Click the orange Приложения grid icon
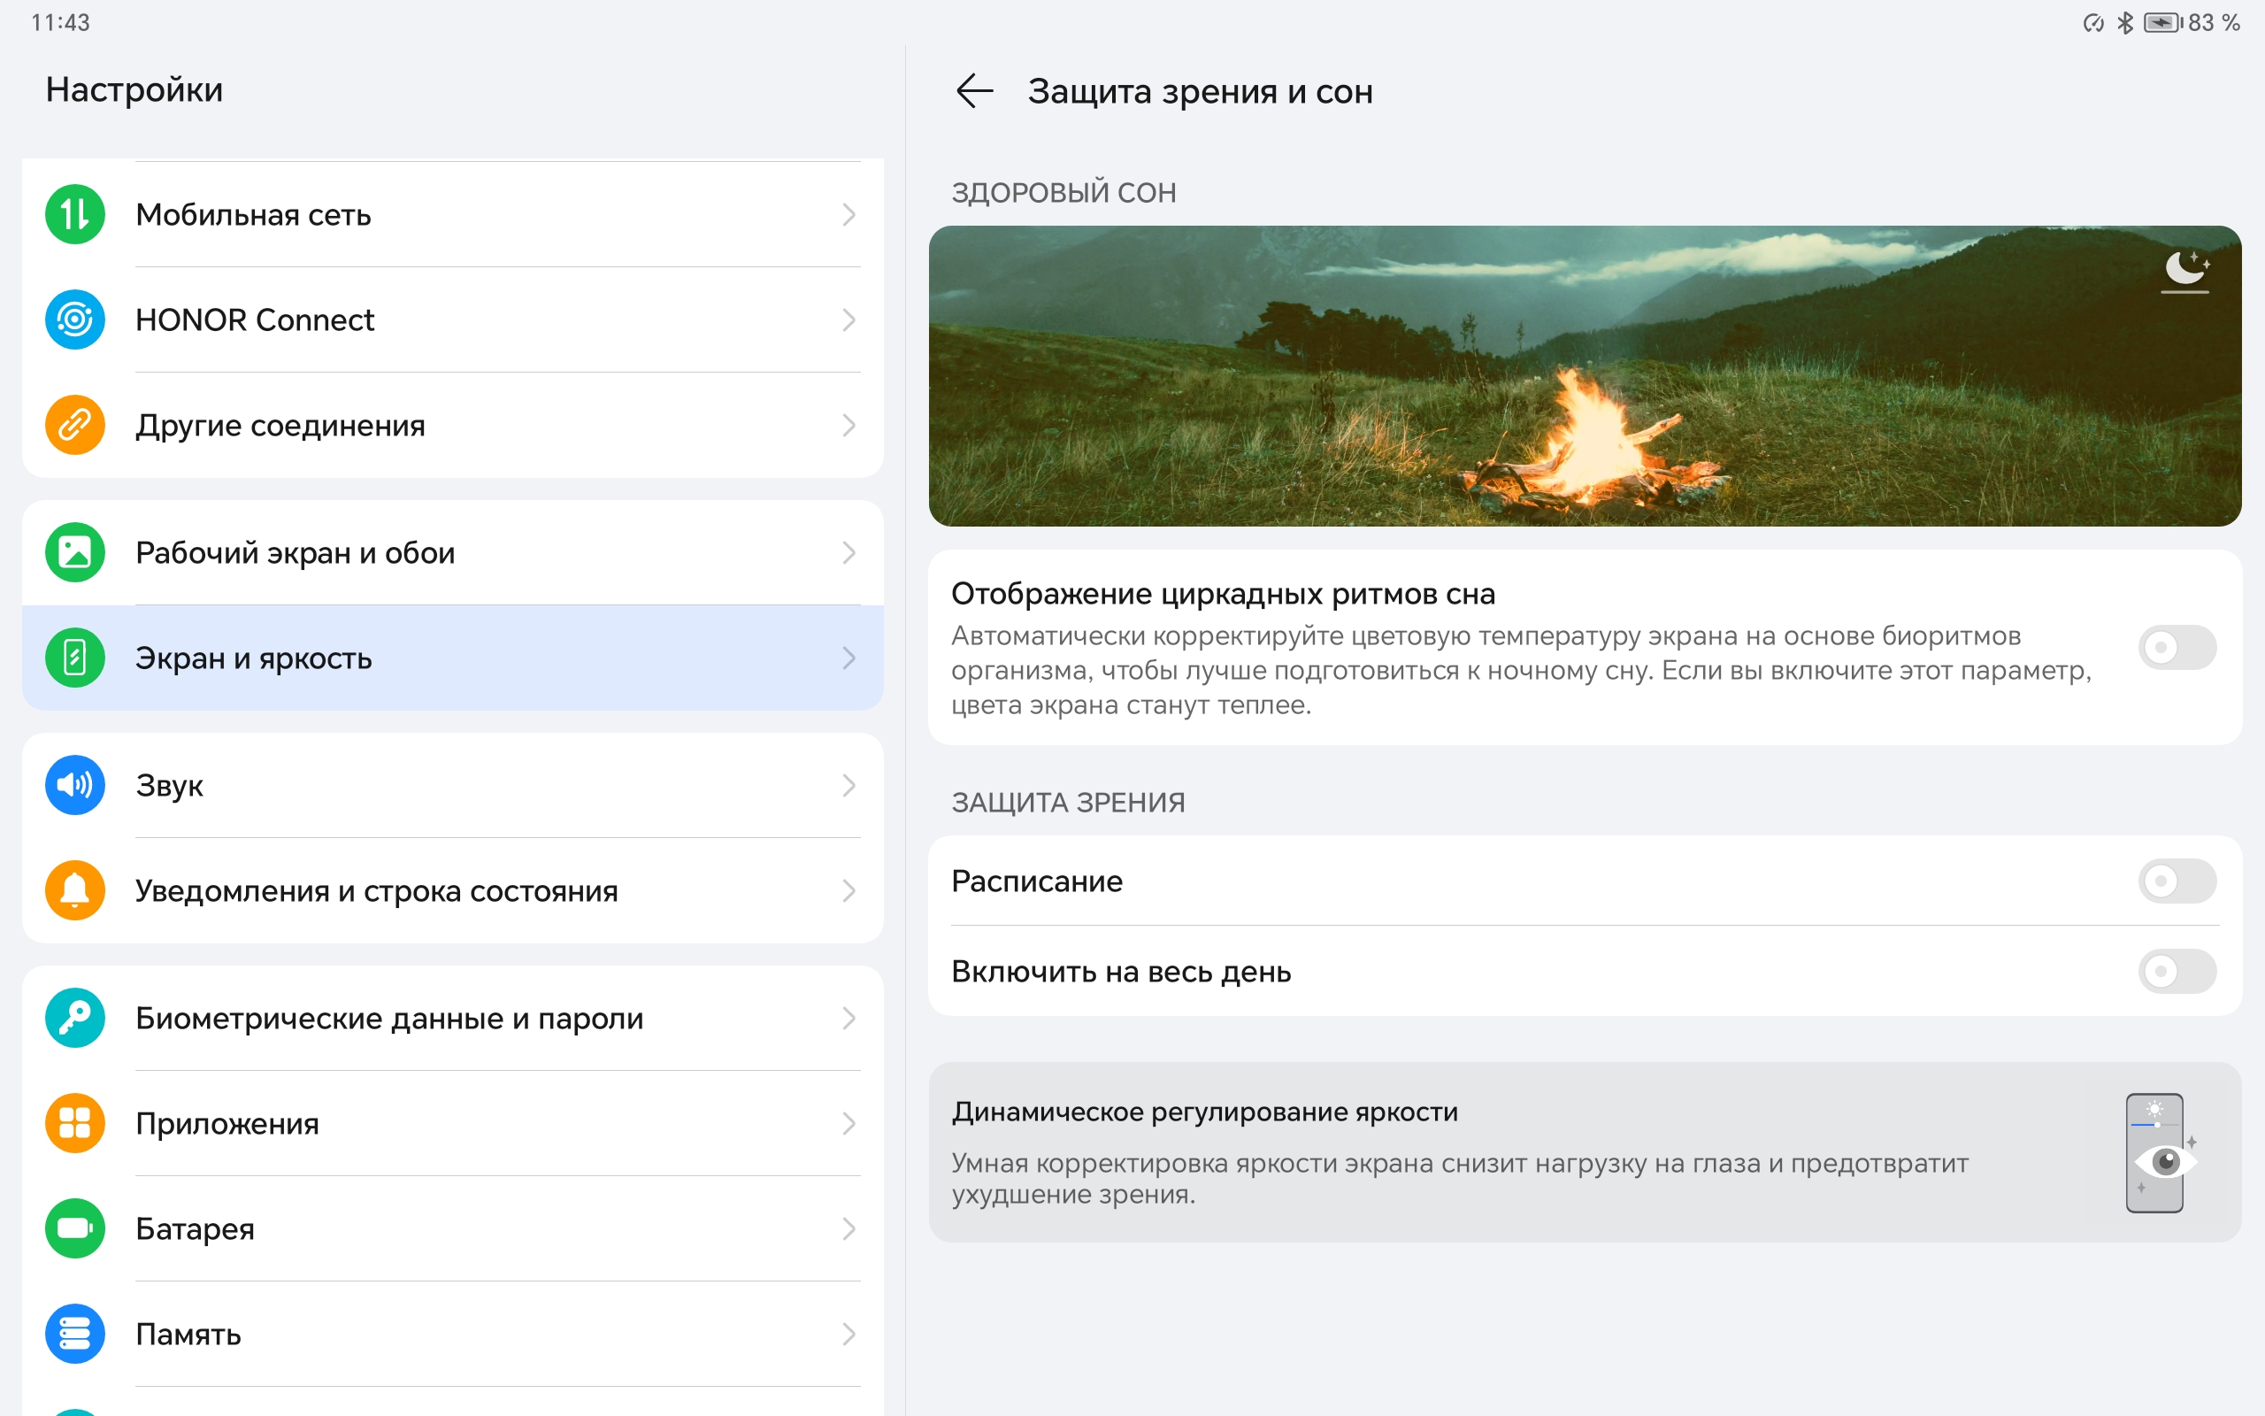 pyautogui.click(x=75, y=1123)
